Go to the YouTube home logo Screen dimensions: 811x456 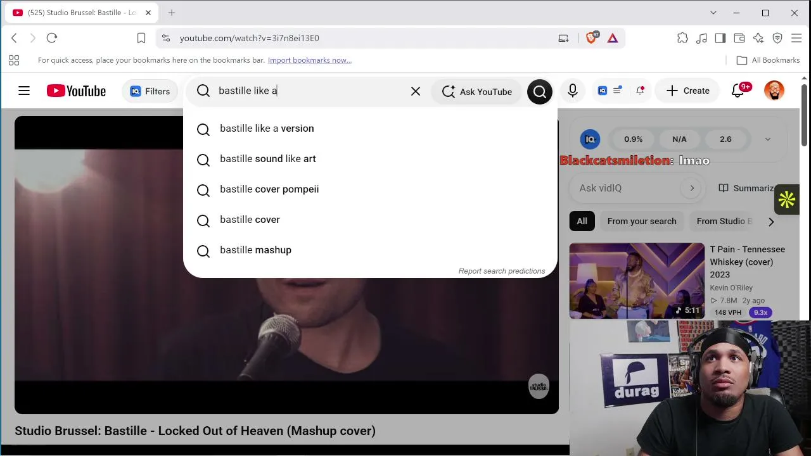[x=76, y=91]
